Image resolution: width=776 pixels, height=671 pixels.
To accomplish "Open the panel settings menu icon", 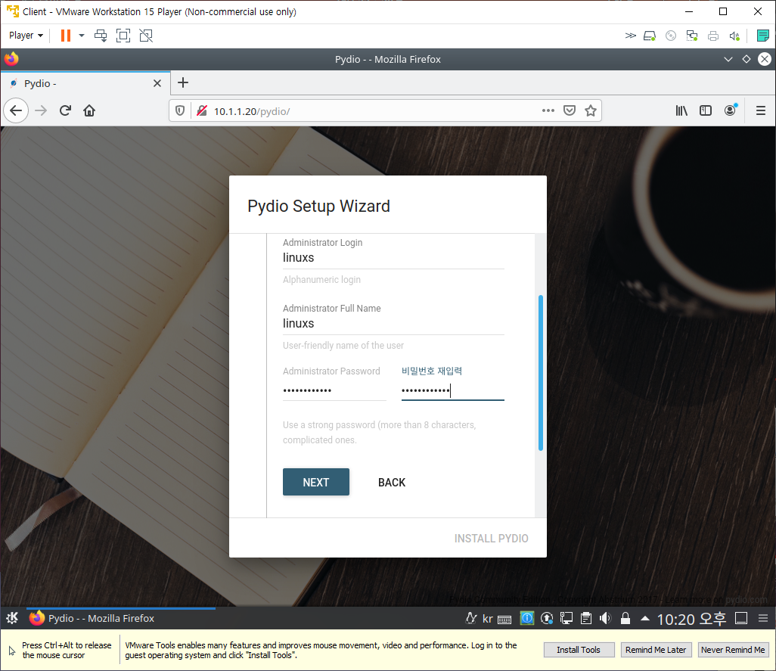I will [762, 618].
